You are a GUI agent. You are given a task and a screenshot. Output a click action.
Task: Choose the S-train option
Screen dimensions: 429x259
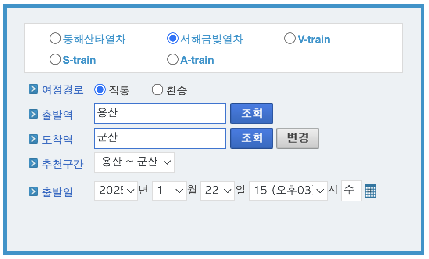[55, 59]
